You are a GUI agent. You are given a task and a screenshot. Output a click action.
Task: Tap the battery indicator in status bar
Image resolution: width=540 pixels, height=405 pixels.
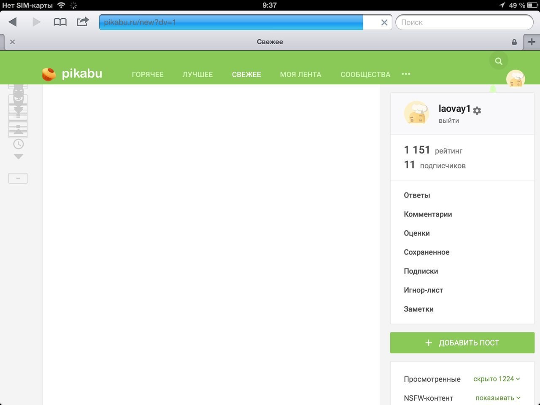tap(532, 5)
